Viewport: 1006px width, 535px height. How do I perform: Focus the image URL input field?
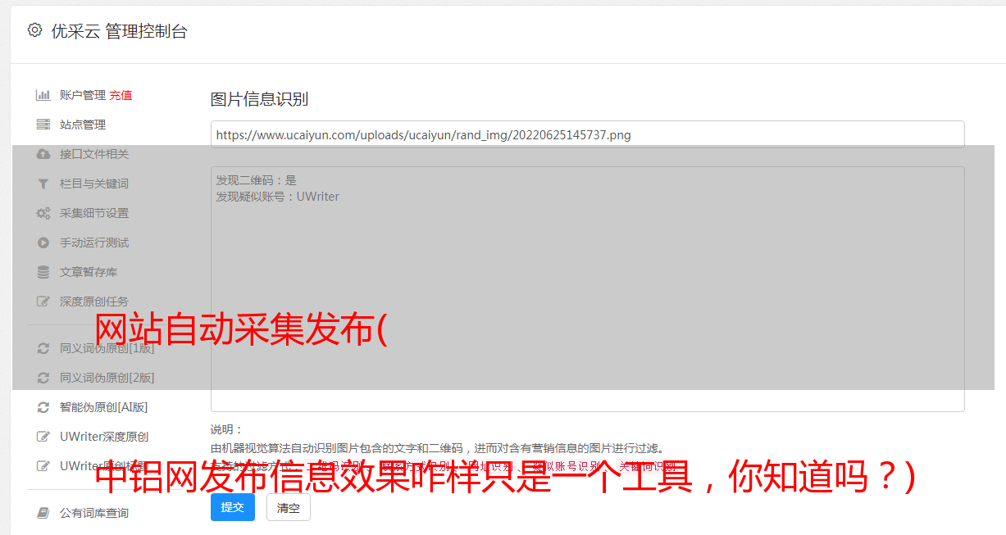[587, 134]
